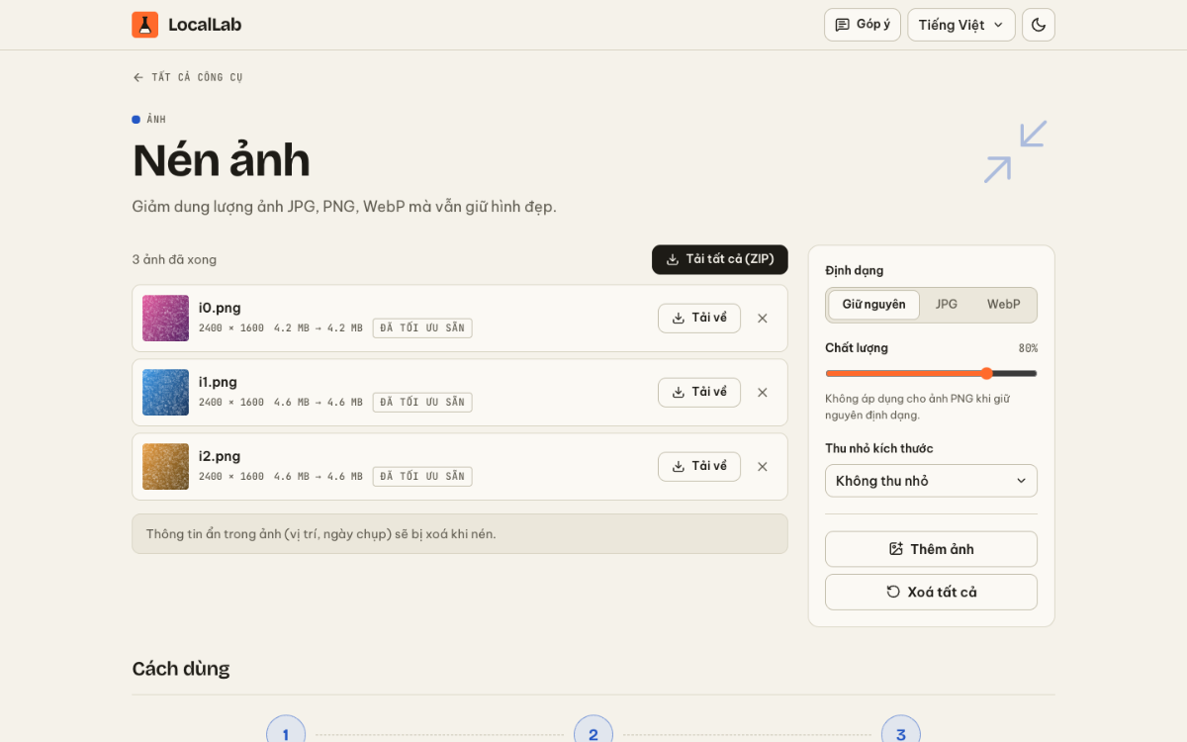Click the ĐÃ TỐI ƯU SẴN badge on i2.png
This screenshot has height=742, width=1187.
pos(422,477)
